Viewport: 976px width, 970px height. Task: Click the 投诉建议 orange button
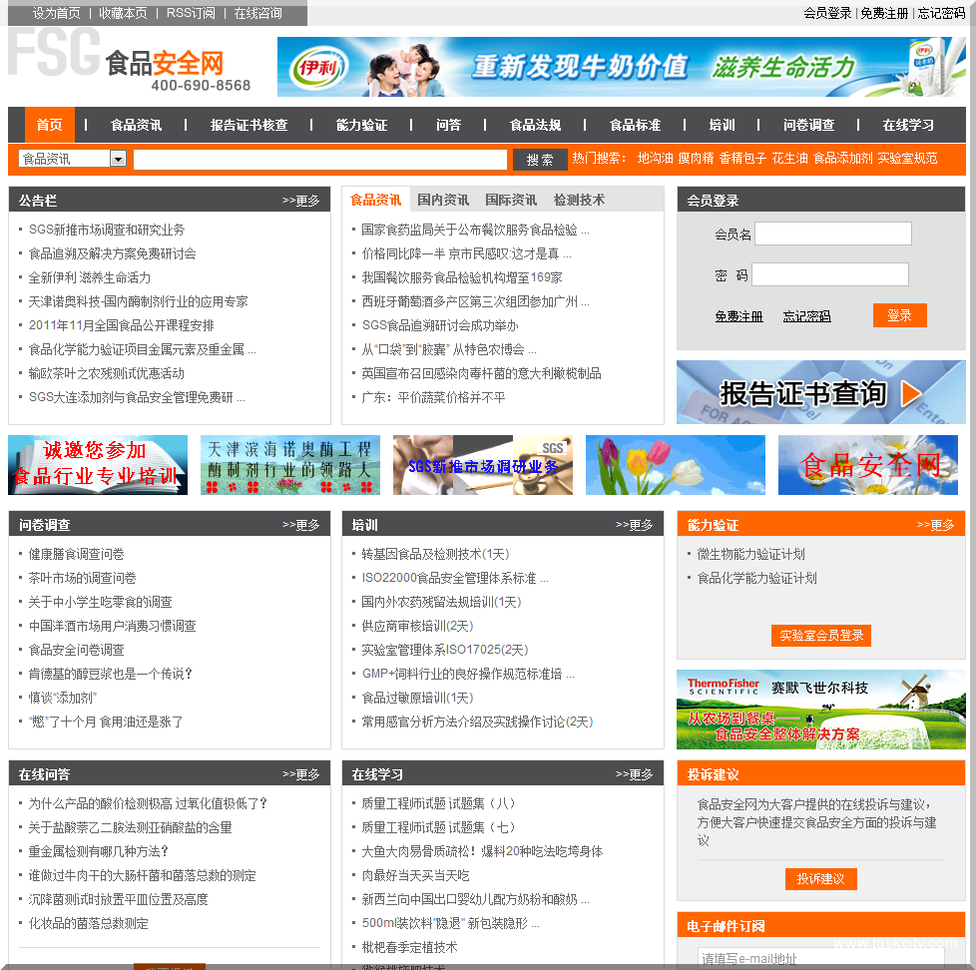point(820,879)
